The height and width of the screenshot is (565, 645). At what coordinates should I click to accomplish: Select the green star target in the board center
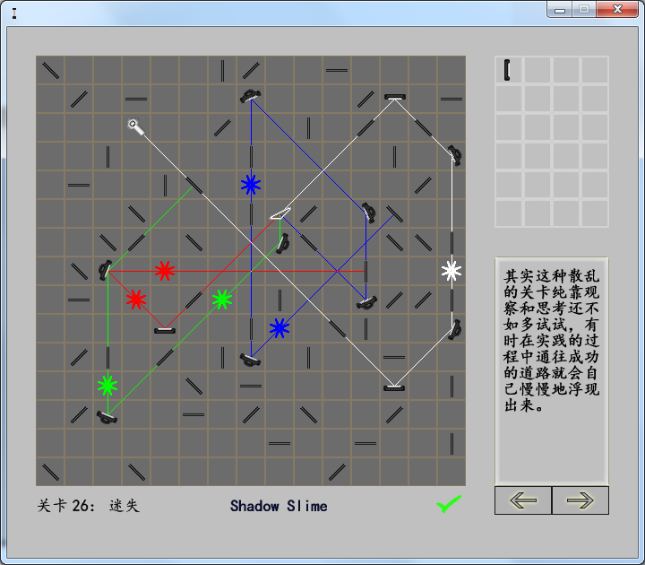222,300
